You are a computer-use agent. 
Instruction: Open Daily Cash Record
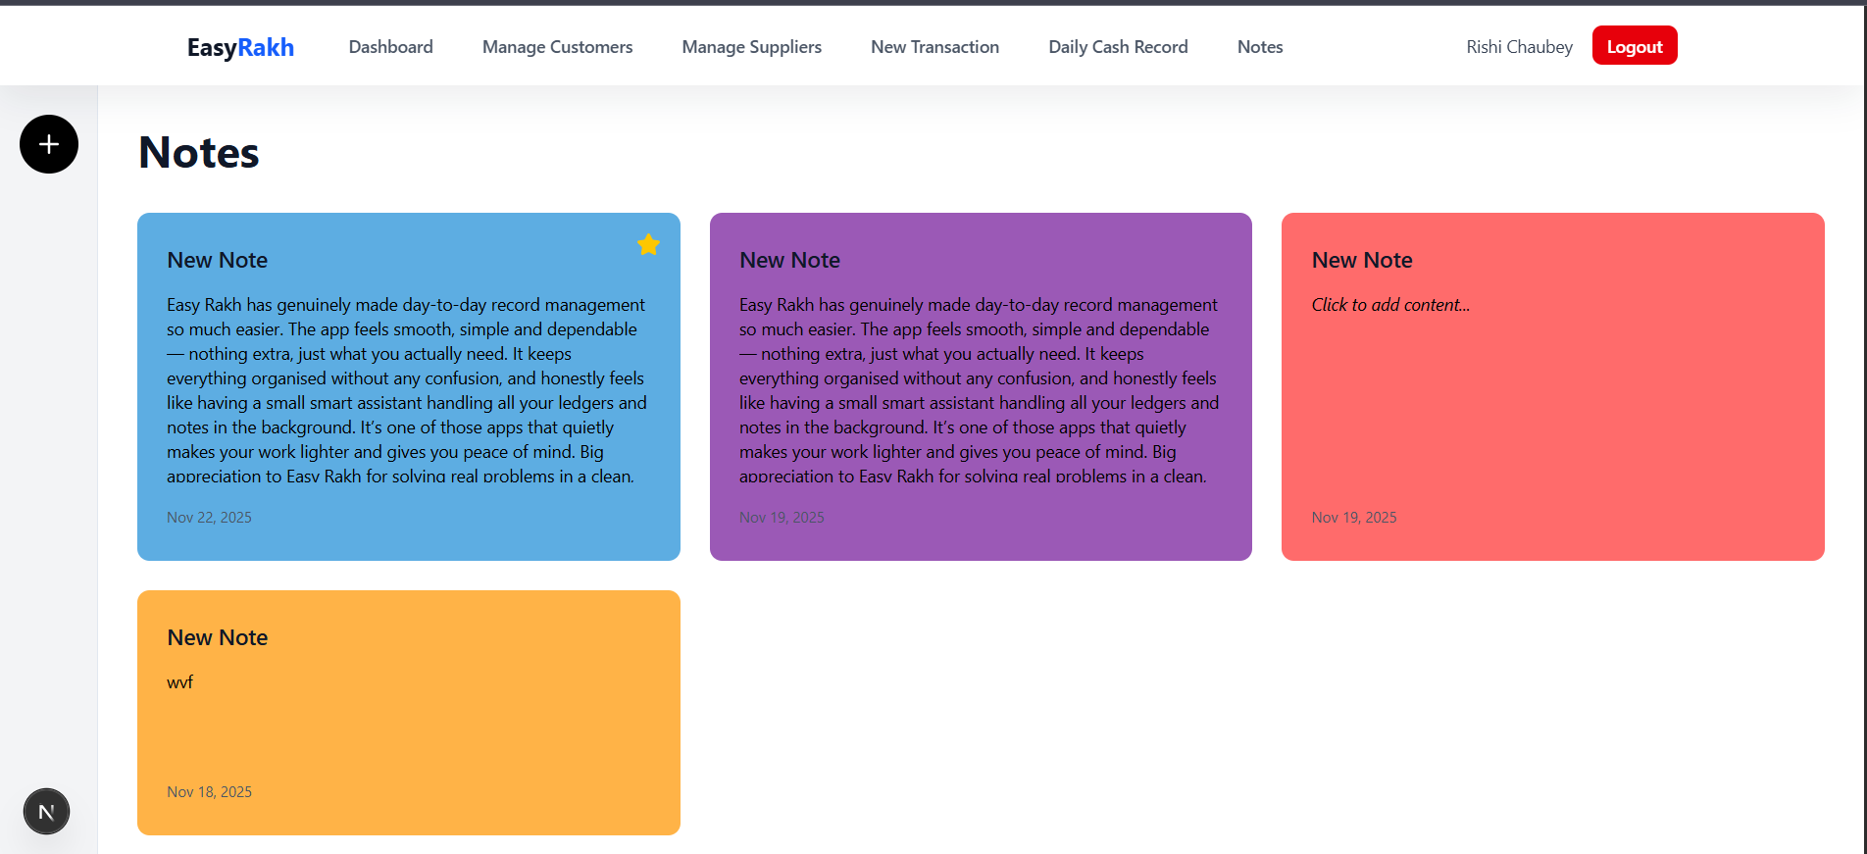[1118, 47]
